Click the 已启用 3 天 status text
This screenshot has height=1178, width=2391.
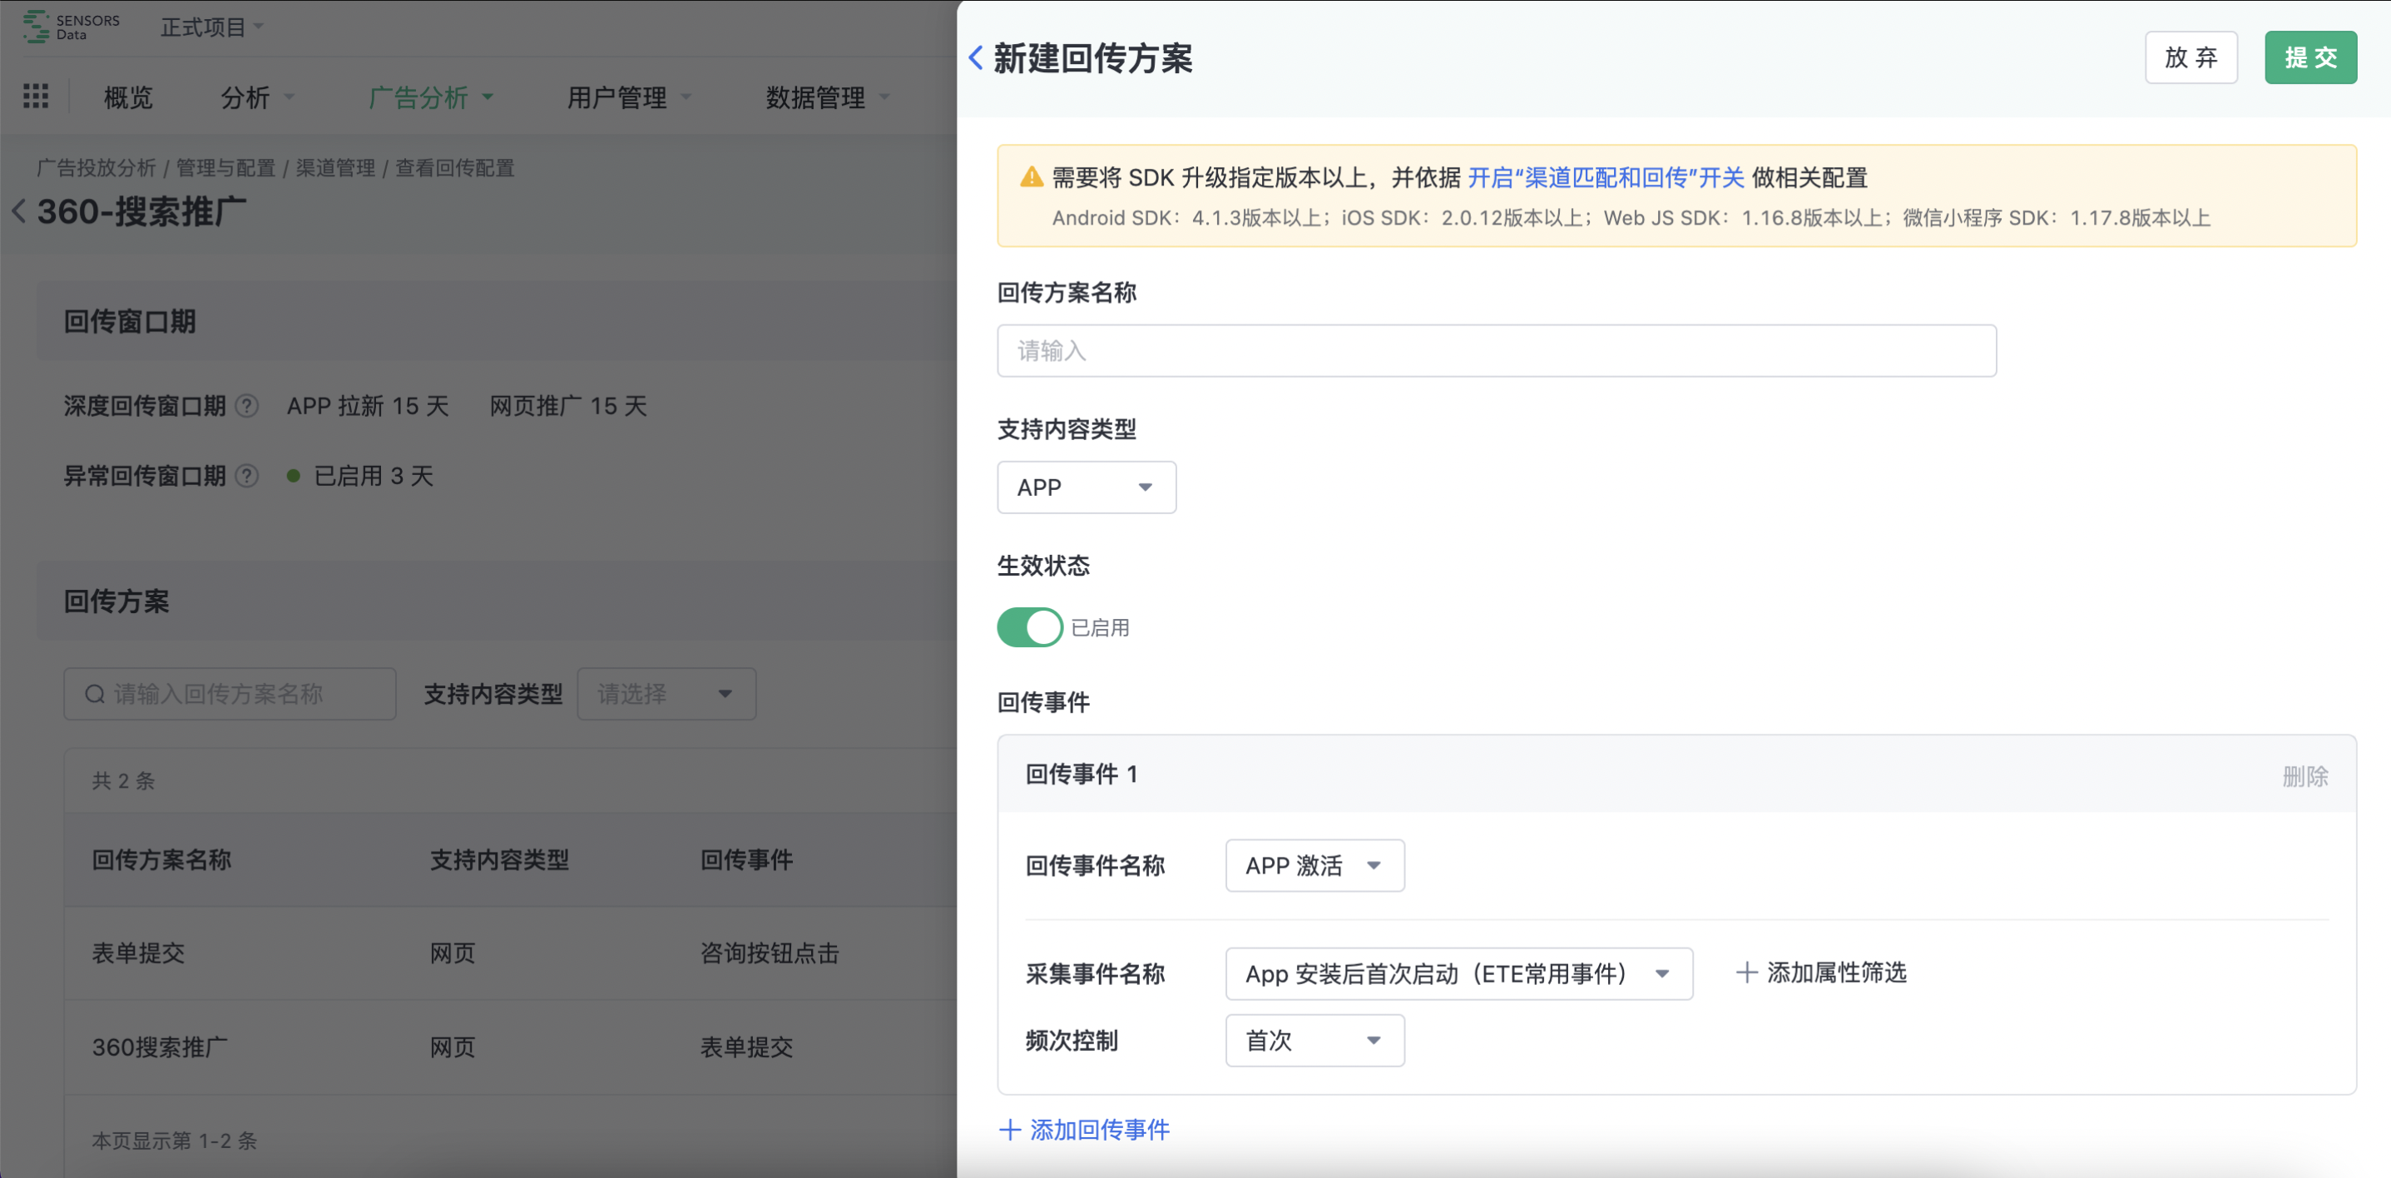point(374,476)
